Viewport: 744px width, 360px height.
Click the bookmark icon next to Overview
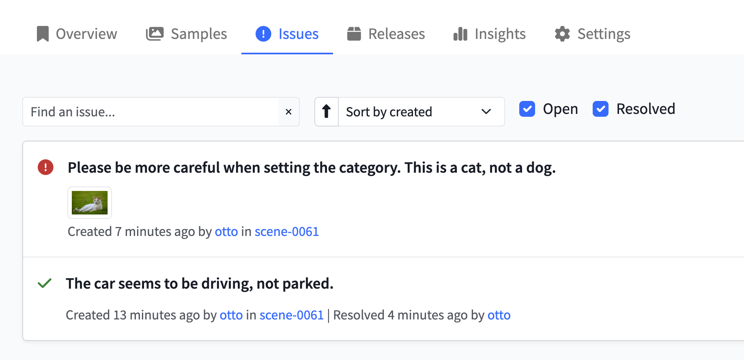tap(43, 34)
